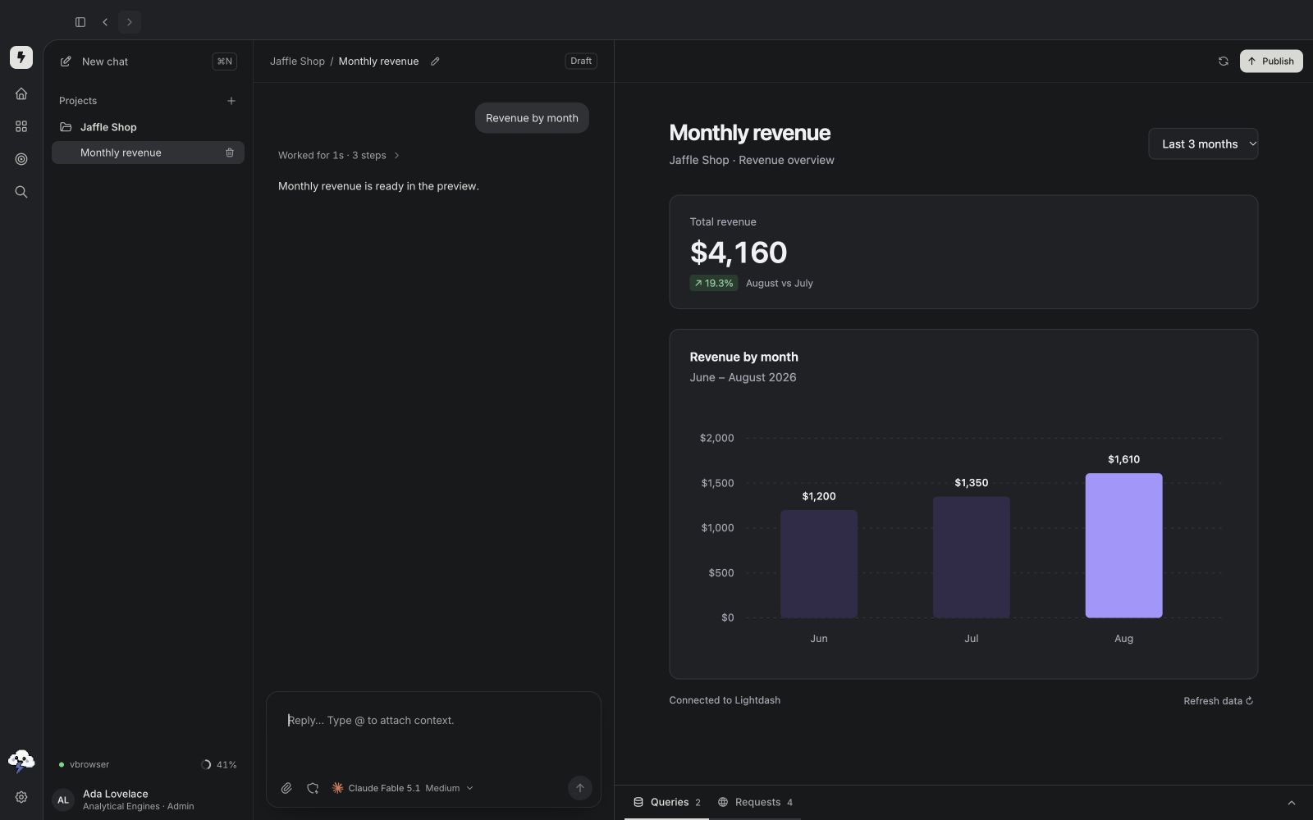Add a new project with plus icon
This screenshot has width=1313, height=820.
coord(231,101)
